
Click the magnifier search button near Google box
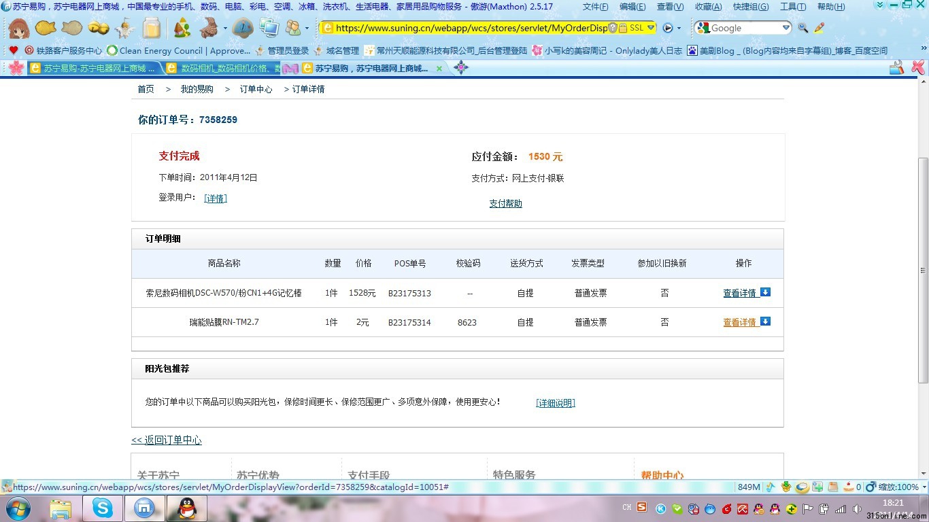803,28
